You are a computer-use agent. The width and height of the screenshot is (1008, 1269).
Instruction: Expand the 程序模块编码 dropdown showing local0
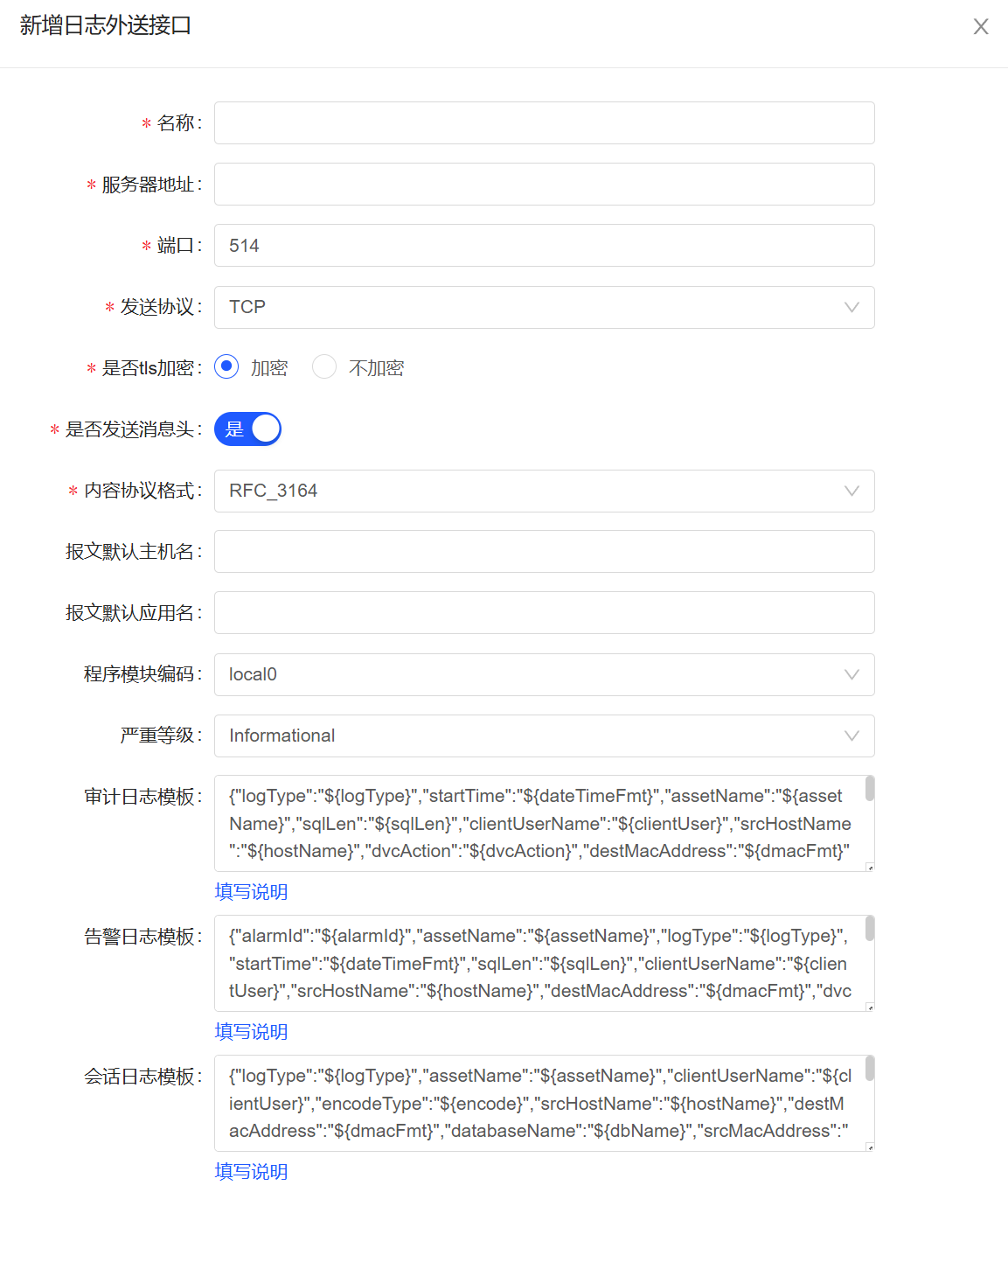click(544, 674)
